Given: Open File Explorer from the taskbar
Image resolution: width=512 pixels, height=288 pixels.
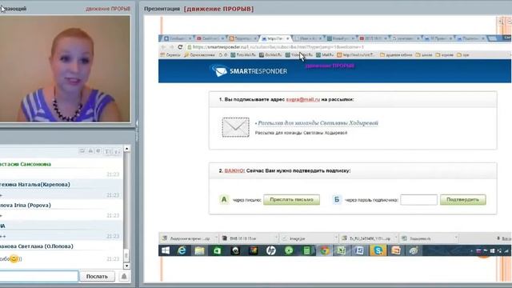Looking at the screenshot, I should (x=199, y=250).
